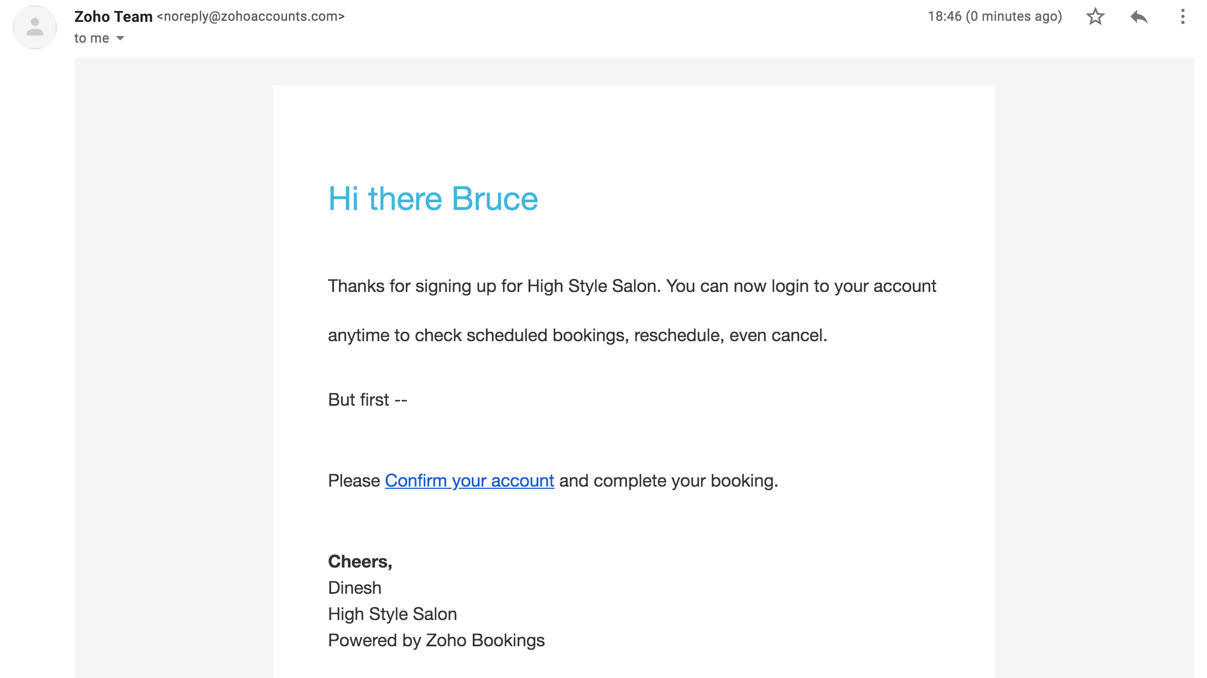This screenshot has height=678, width=1207.
Task: Expand recipient details arrow beside 'to me'
Action: click(120, 38)
